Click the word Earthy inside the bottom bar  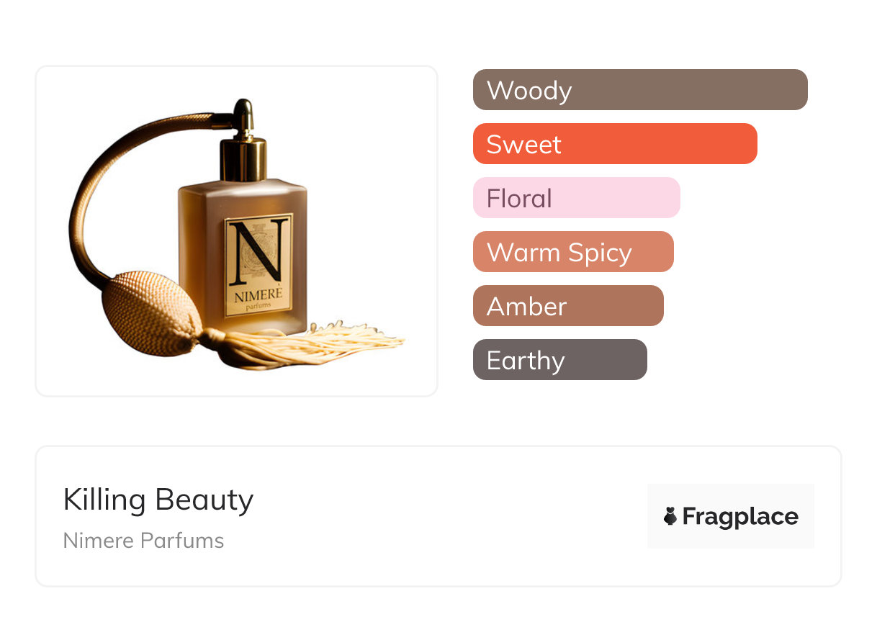pyautogui.click(x=526, y=361)
